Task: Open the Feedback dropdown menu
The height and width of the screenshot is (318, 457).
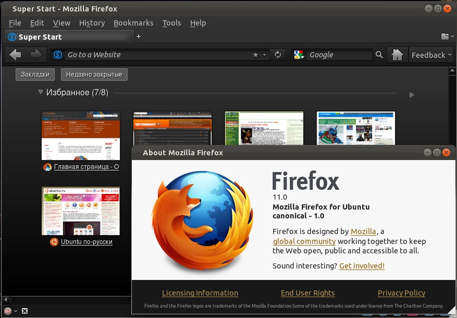Action: [431, 55]
